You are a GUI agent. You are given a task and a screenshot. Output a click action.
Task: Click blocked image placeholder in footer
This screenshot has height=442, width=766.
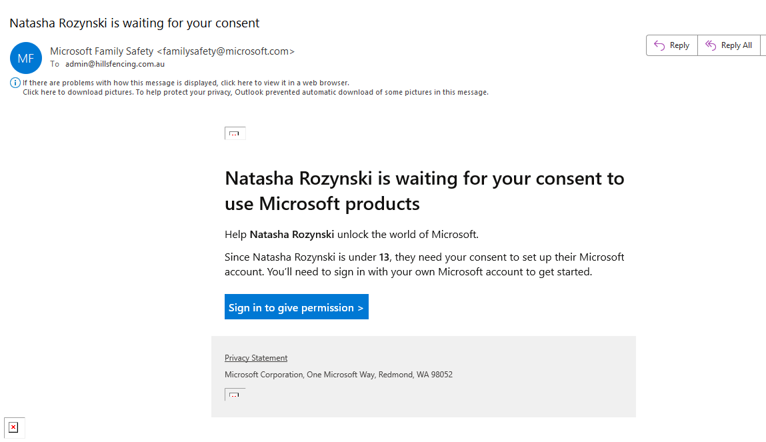click(235, 394)
